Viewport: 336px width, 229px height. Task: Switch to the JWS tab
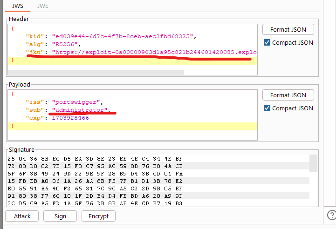19,7
